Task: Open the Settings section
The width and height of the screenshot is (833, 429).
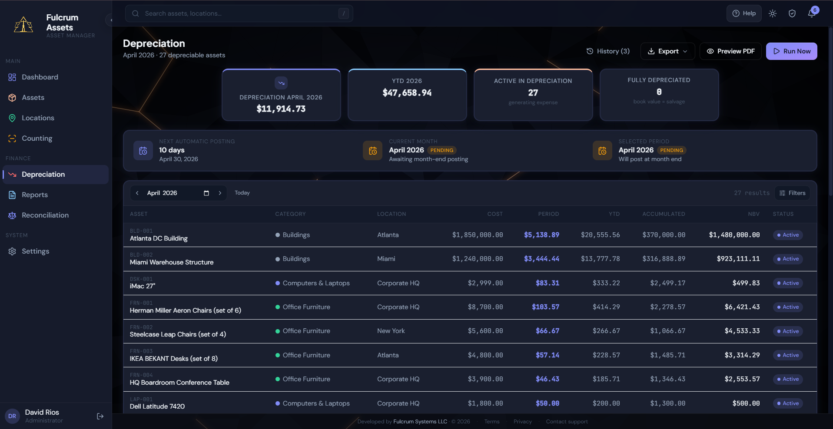Action: tap(35, 251)
